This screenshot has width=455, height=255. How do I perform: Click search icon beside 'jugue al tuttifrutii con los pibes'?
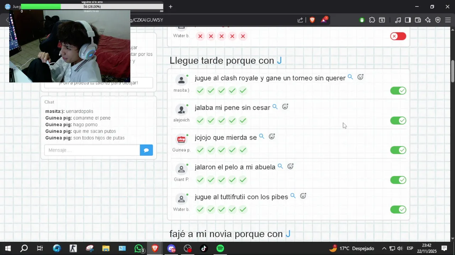coord(293,195)
